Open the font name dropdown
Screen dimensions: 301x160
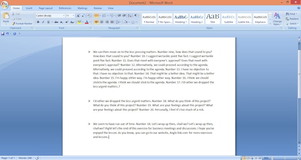64,16
